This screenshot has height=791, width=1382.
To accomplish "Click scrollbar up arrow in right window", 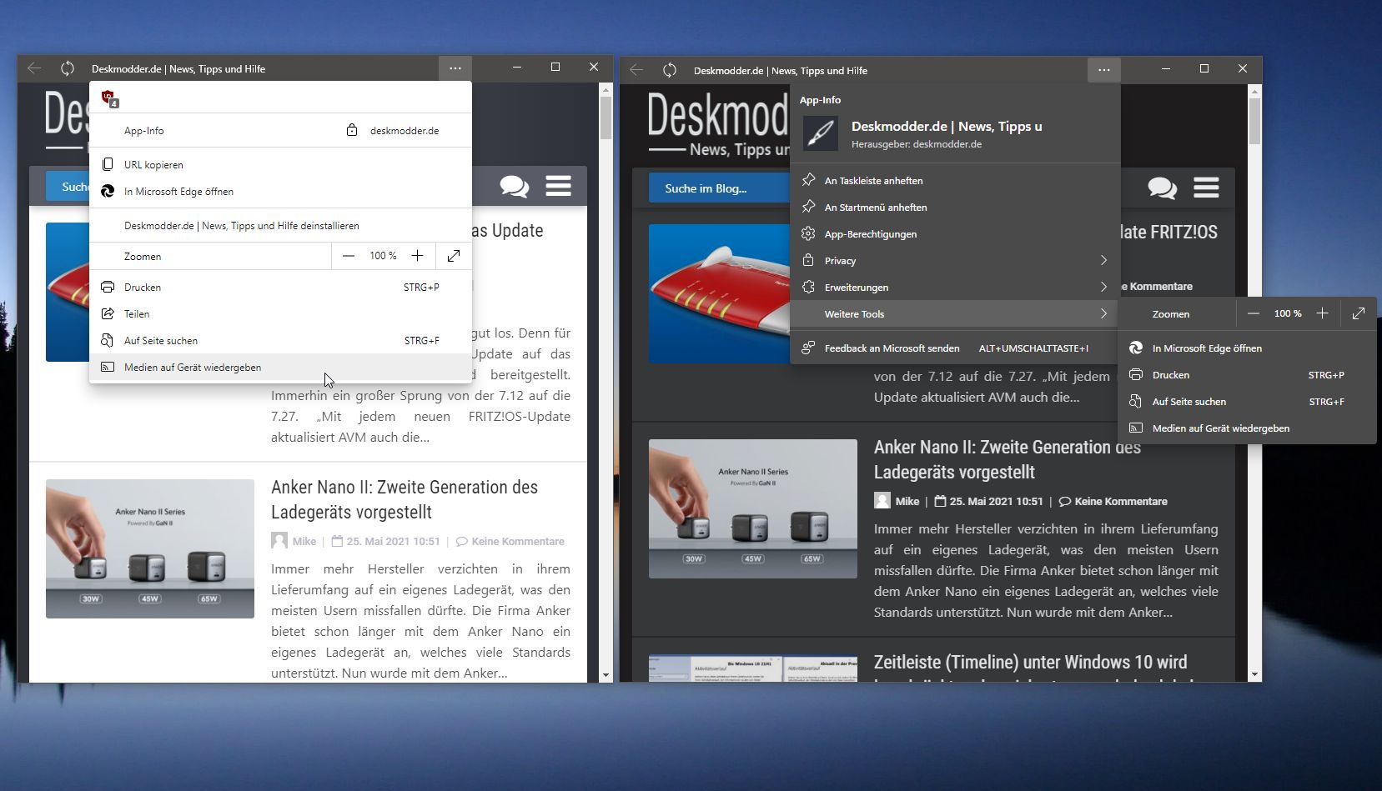I will tap(1254, 91).
